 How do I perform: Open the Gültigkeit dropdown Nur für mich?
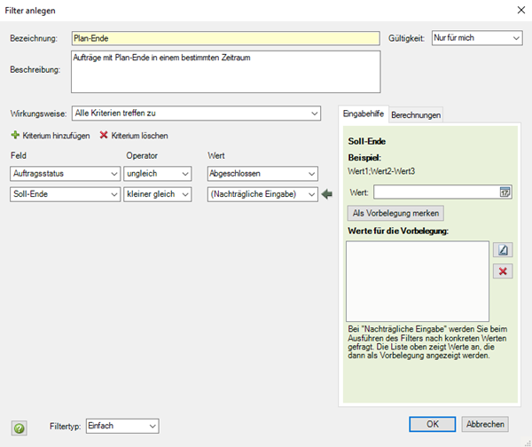pyautogui.click(x=477, y=38)
